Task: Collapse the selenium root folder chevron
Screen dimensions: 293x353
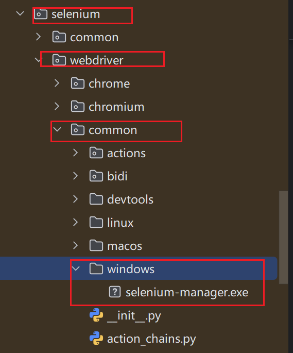Action: [20, 13]
